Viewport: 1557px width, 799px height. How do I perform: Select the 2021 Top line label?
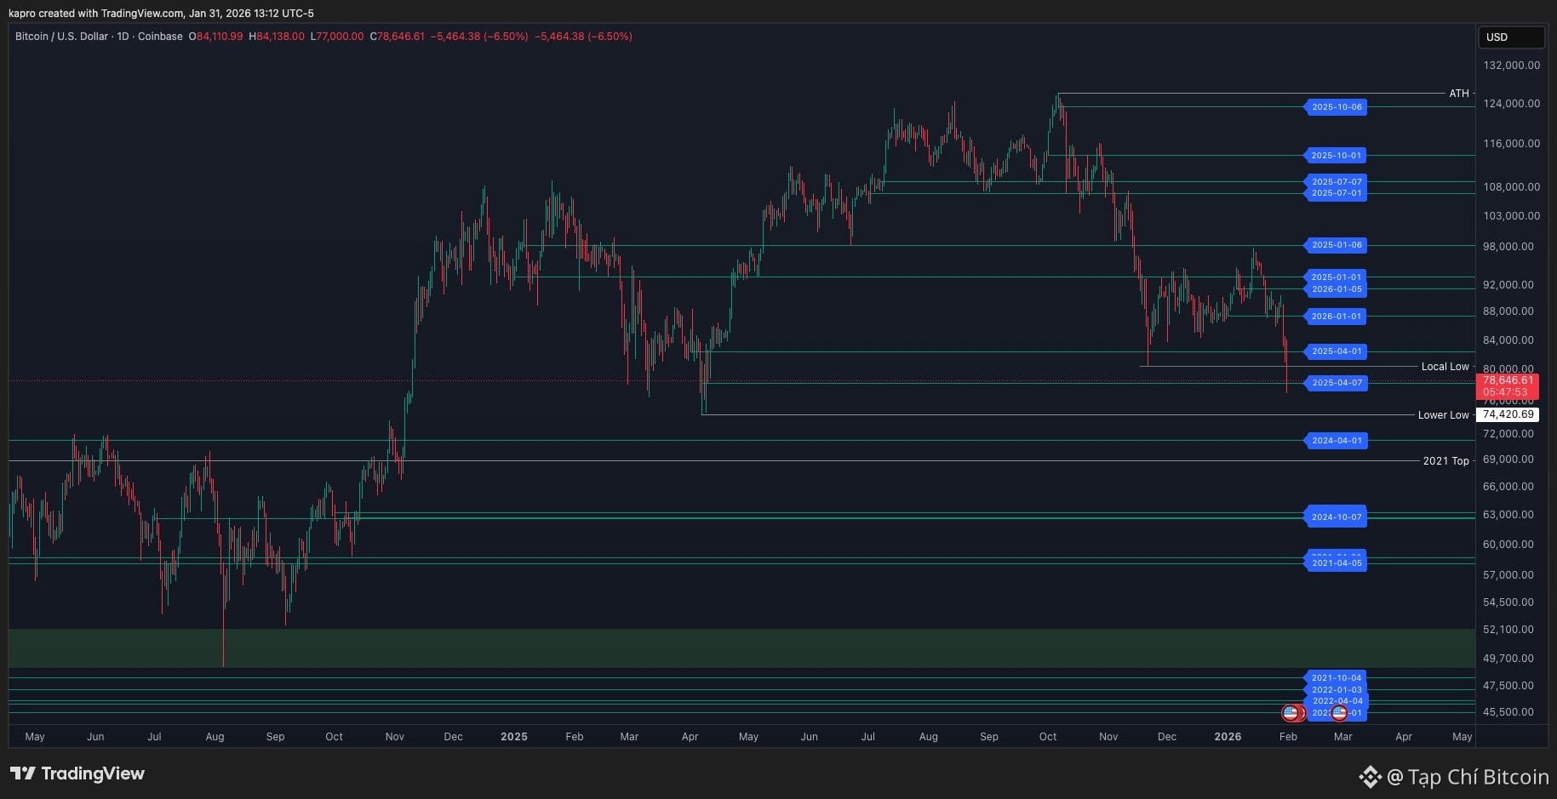pyautogui.click(x=1445, y=461)
